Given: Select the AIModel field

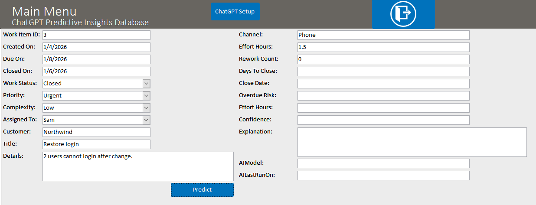Looking at the screenshot, I should click(x=383, y=163).
